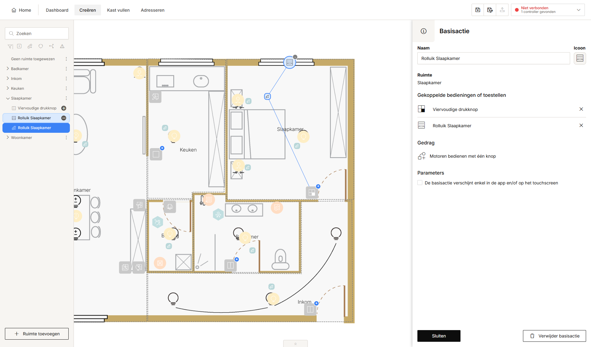Click the Sluiten button
The height and width of the screenshot is (347, 591).
pyautogui.click(x=439, y=336)
